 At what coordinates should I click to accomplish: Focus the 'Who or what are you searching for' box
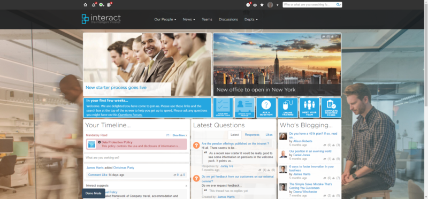[309, 5]
